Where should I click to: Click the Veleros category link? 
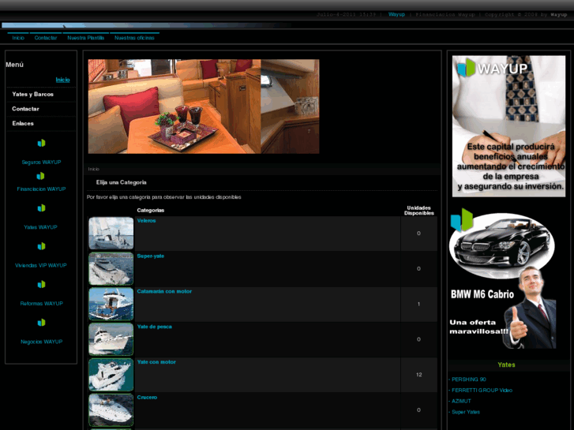(x=146, y=221)
